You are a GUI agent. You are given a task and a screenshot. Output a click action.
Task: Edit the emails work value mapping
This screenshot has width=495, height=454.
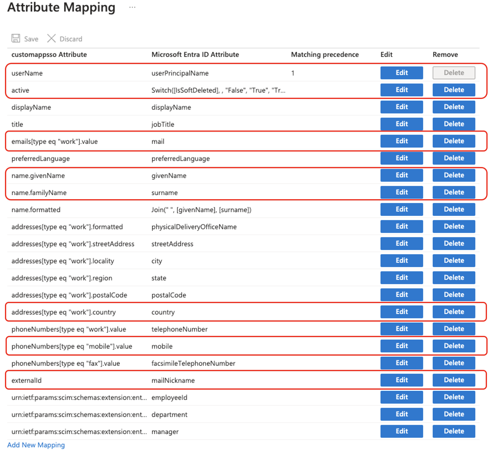point(401,141)
